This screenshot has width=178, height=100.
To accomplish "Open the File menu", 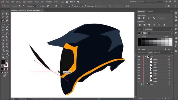I will click(x=8, y=2).
